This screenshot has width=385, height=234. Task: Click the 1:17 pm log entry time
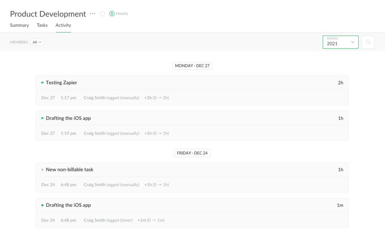pos(68,97)
